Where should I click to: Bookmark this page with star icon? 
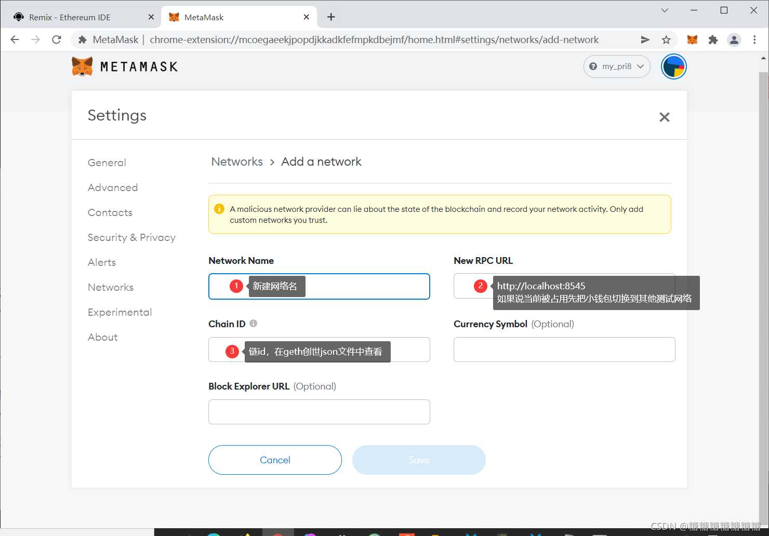(x=666, y=39)
